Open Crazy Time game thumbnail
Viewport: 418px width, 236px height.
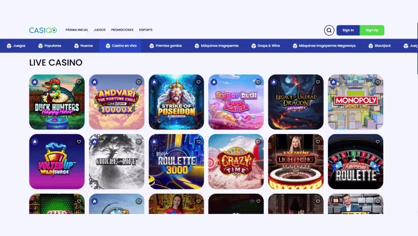(x=236, y=161)
